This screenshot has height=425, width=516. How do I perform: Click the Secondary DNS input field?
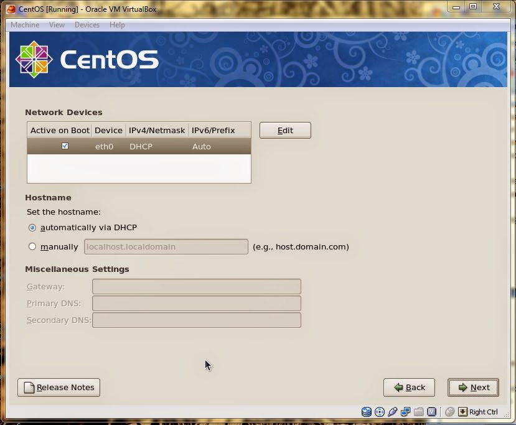click(x=197, y=320)
